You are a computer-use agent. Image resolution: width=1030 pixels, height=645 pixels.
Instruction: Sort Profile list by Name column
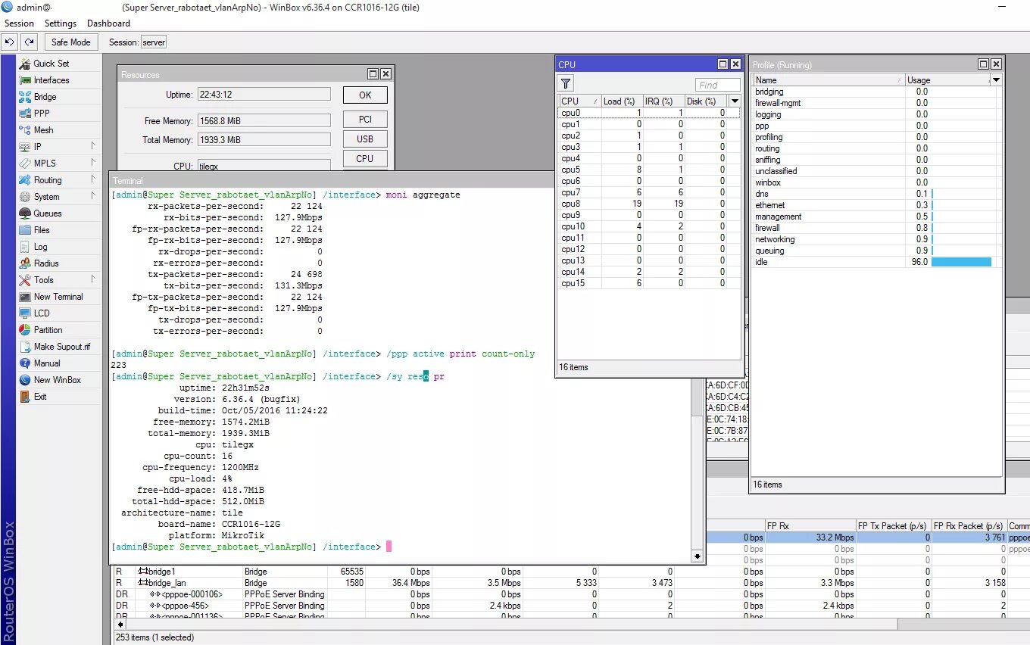tap(829, 80)
